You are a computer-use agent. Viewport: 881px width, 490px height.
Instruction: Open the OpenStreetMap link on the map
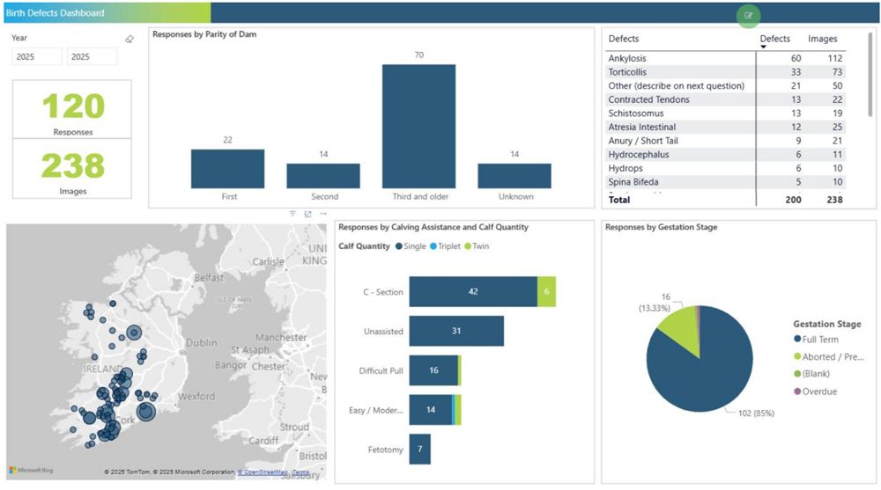pos(264,472)
